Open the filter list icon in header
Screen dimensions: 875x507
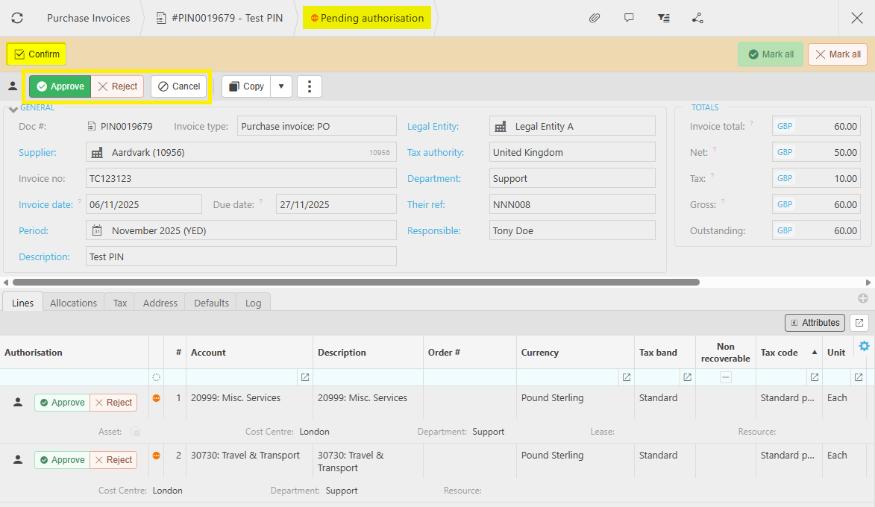click(663, 18)
